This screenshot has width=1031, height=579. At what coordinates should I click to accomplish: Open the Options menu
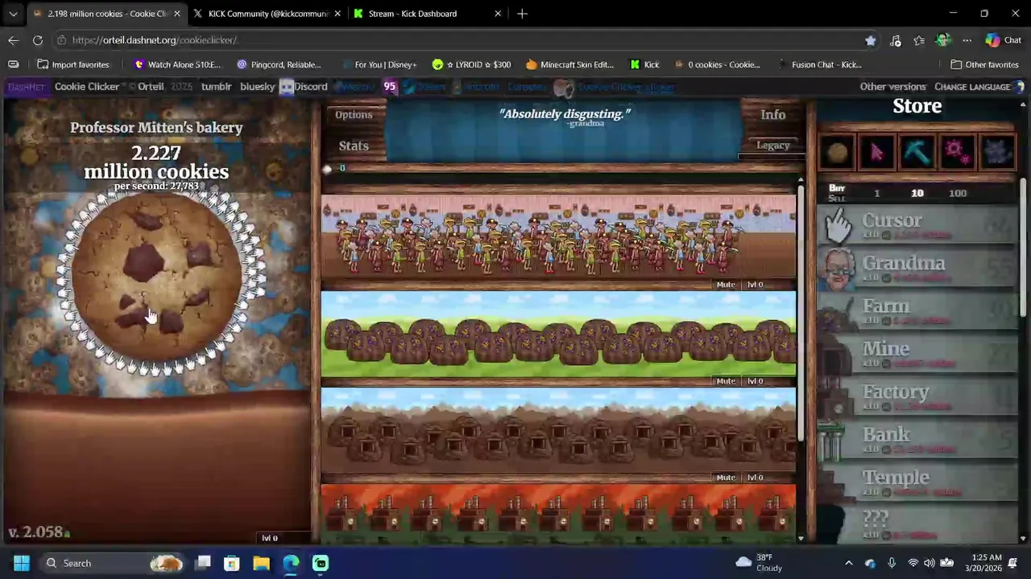tap(354, 115)
